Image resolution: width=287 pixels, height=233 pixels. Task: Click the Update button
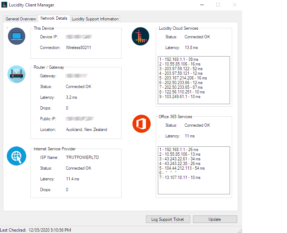pyautogui.click(x=215, y=219)
